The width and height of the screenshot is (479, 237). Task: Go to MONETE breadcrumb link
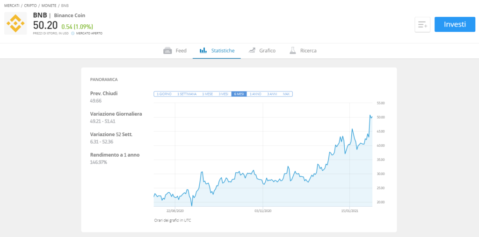[49, 6]
